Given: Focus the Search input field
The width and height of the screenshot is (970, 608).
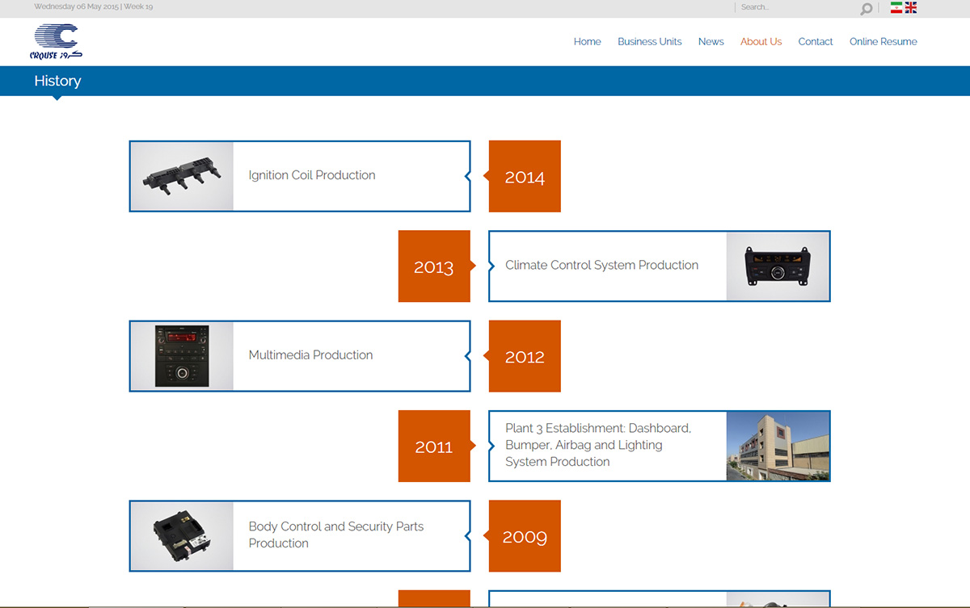Looking at the screenshot, I should [x=797, y=7].
